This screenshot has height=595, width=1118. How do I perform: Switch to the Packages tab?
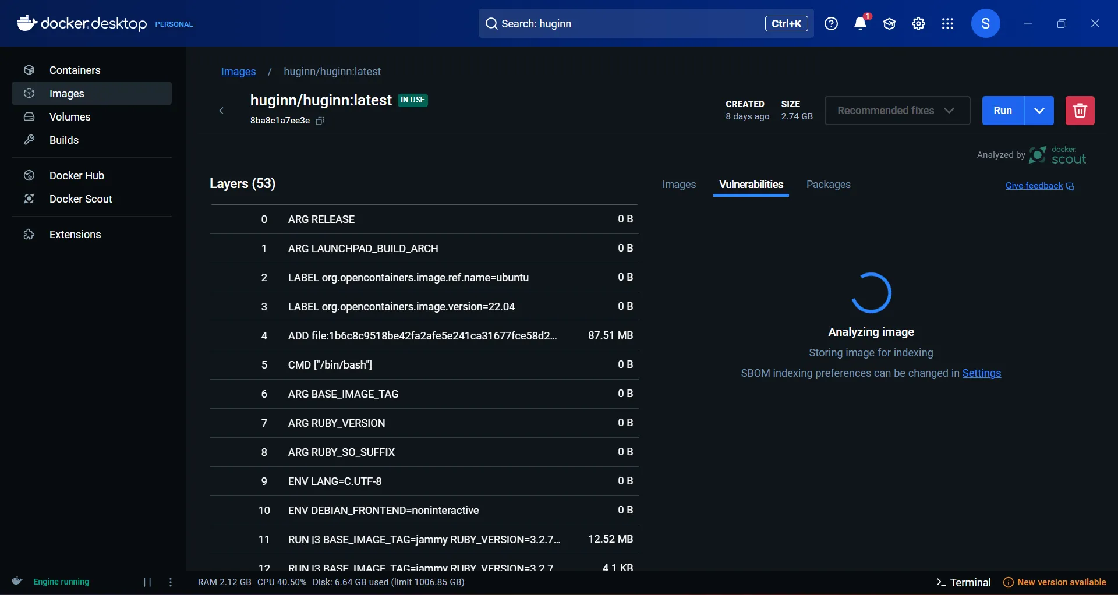pyautogui.click(x=828, y=185)
